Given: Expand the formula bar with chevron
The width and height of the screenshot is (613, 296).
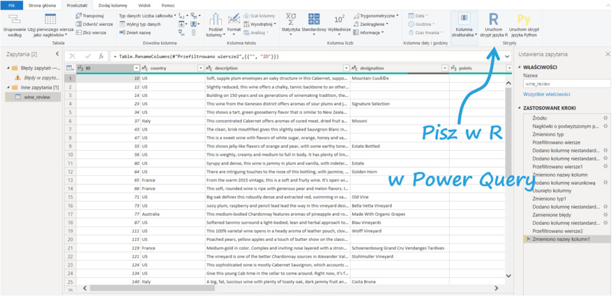Looking at the screenshot, I should [x=508, y=56].
